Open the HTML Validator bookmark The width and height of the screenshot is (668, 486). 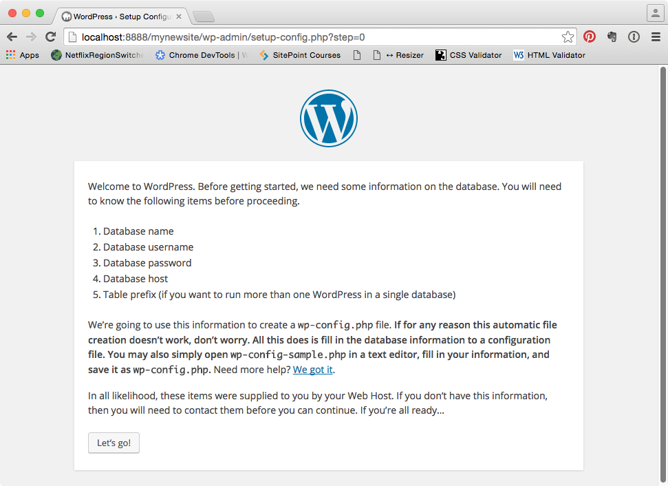point(549,55)
